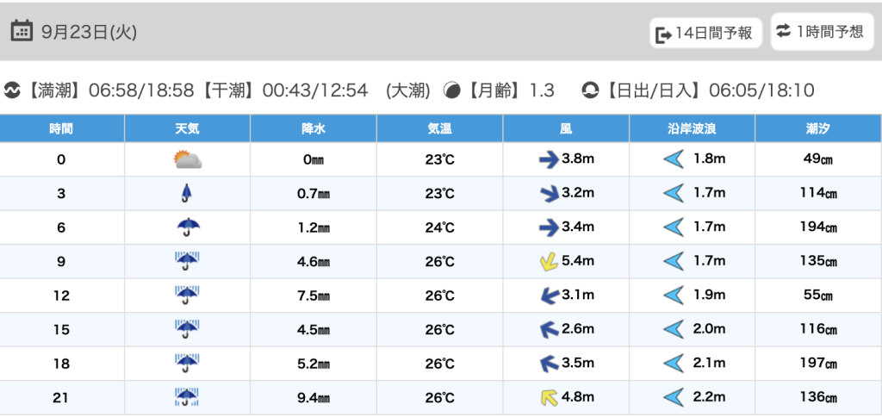Select the 沿岸波浪 column header

click(x=692, y=129)
